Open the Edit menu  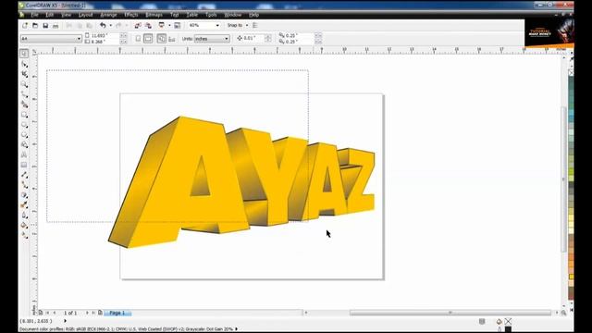click(49, 15)
